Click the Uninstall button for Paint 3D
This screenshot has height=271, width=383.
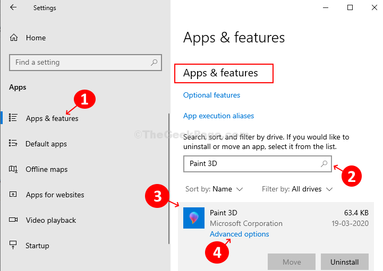click(x=344, y=262)
